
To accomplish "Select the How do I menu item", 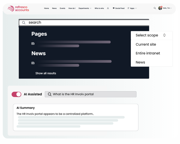I will click(72, 8).
